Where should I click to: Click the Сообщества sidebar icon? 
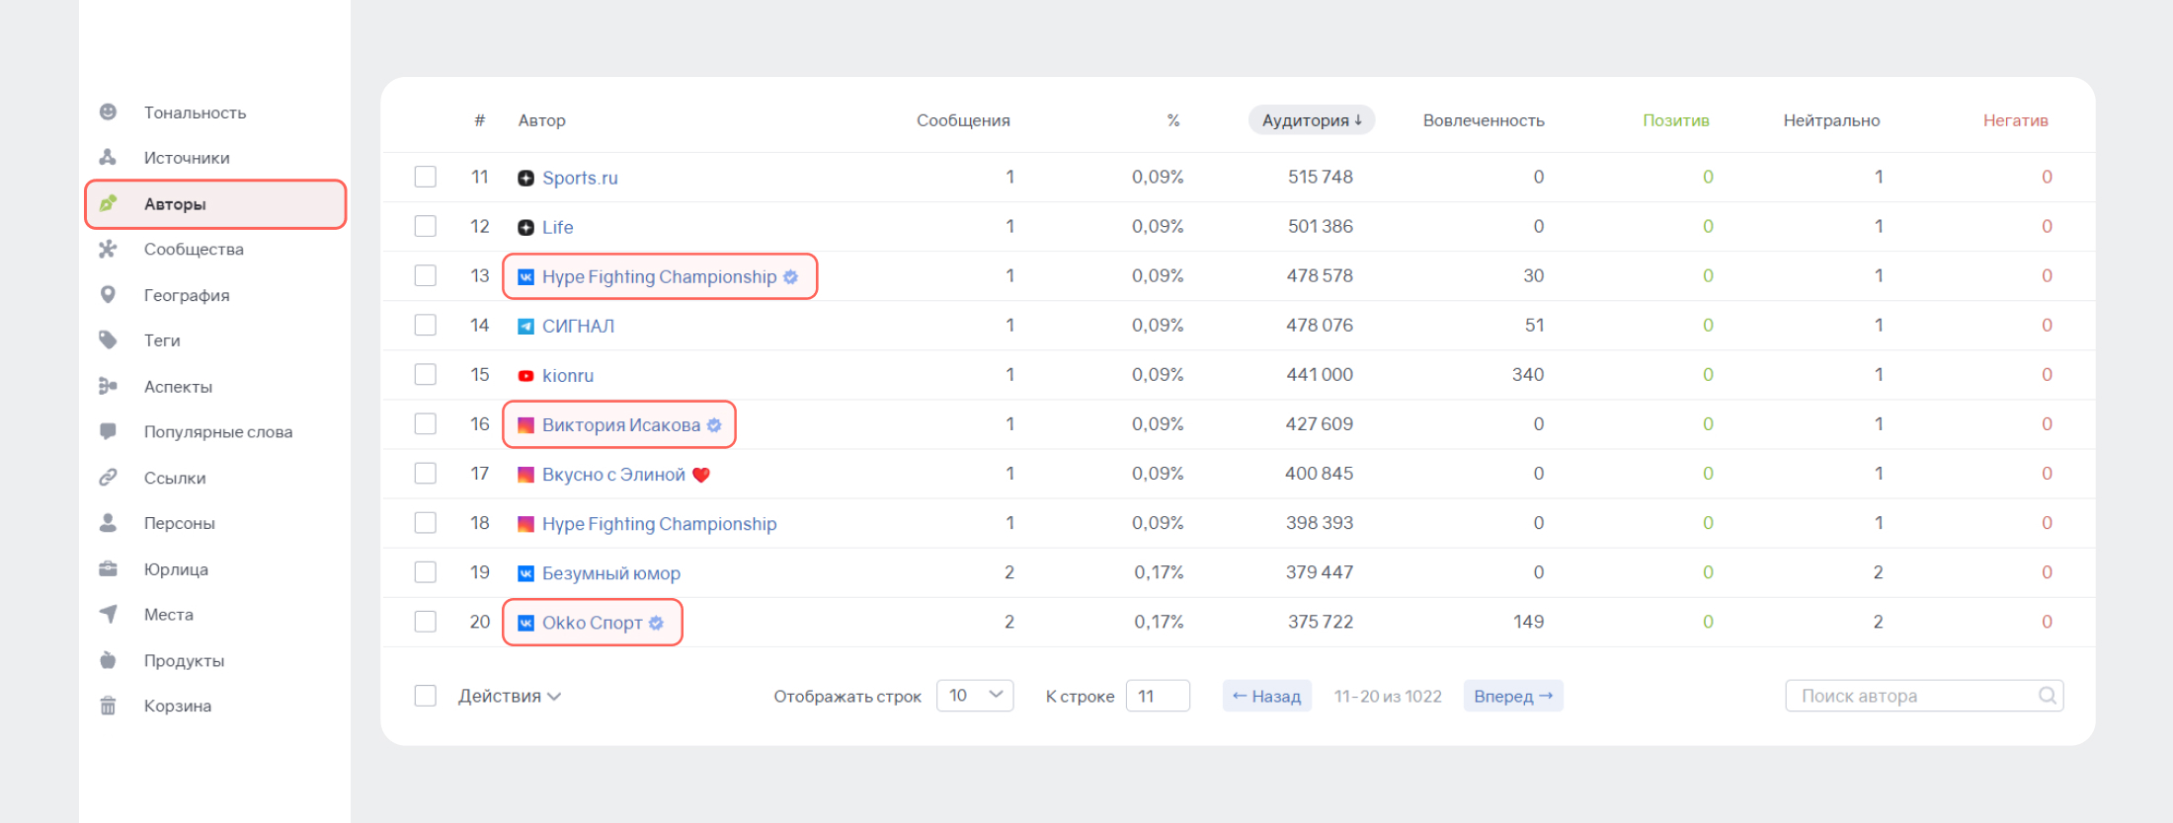click(109, 249)
